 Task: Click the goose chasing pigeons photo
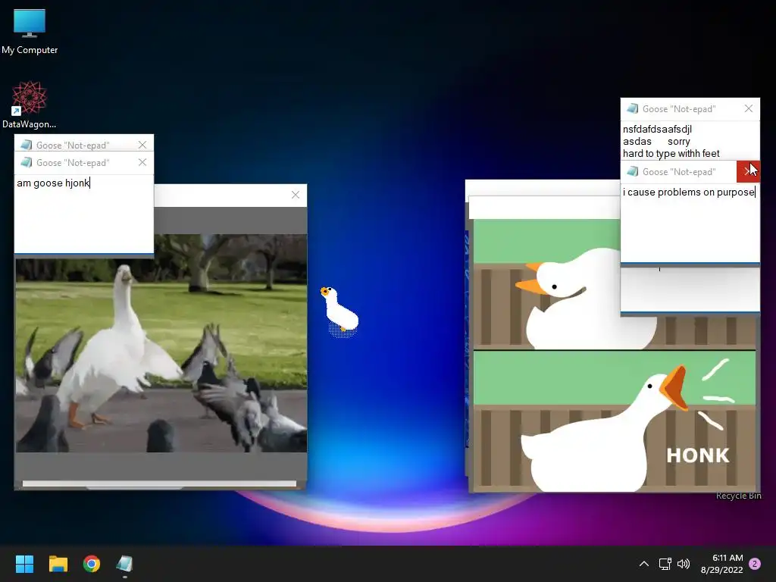pos(161,343)
